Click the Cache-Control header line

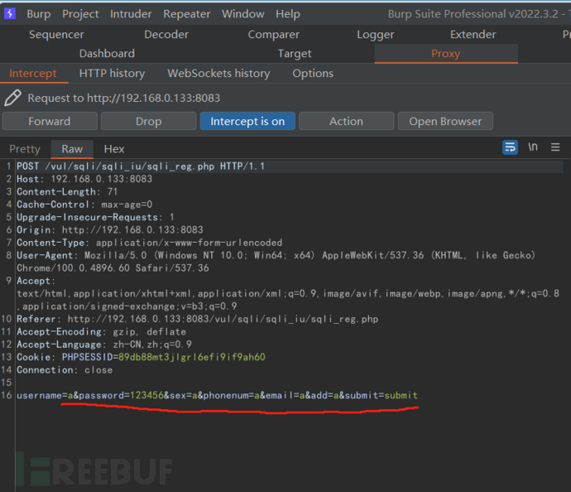(x=84, y=205)
